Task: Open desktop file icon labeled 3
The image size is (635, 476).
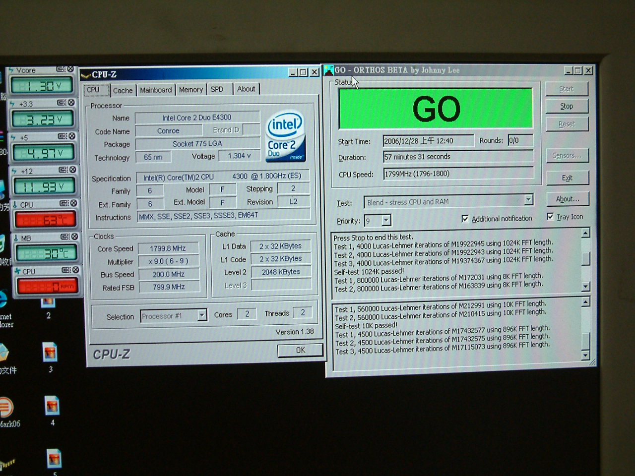Action: [x=50, y=353]
